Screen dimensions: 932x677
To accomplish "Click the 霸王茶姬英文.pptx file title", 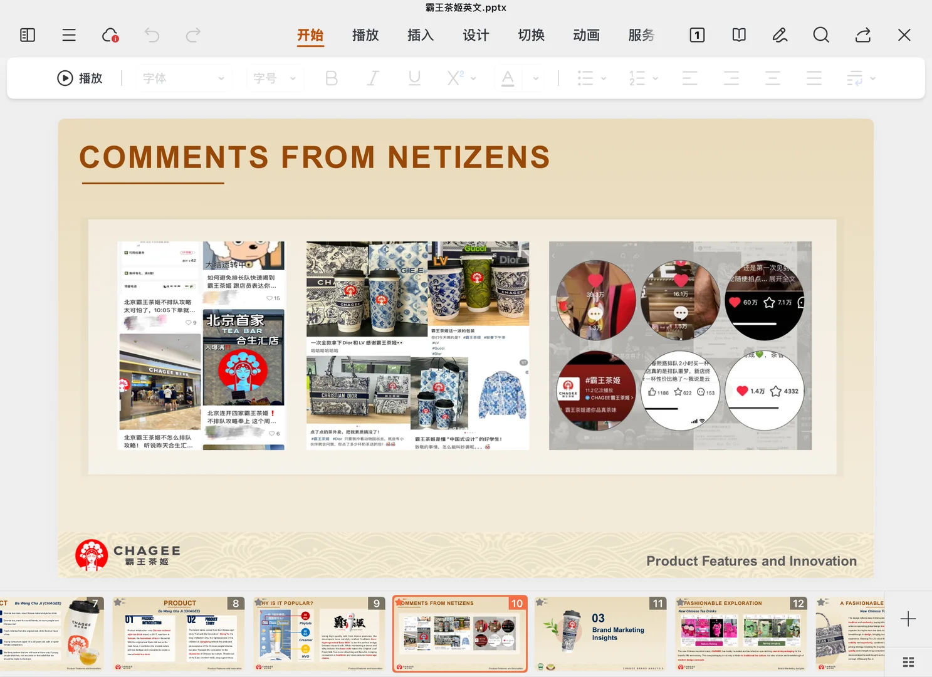I will tap(466, 8).
